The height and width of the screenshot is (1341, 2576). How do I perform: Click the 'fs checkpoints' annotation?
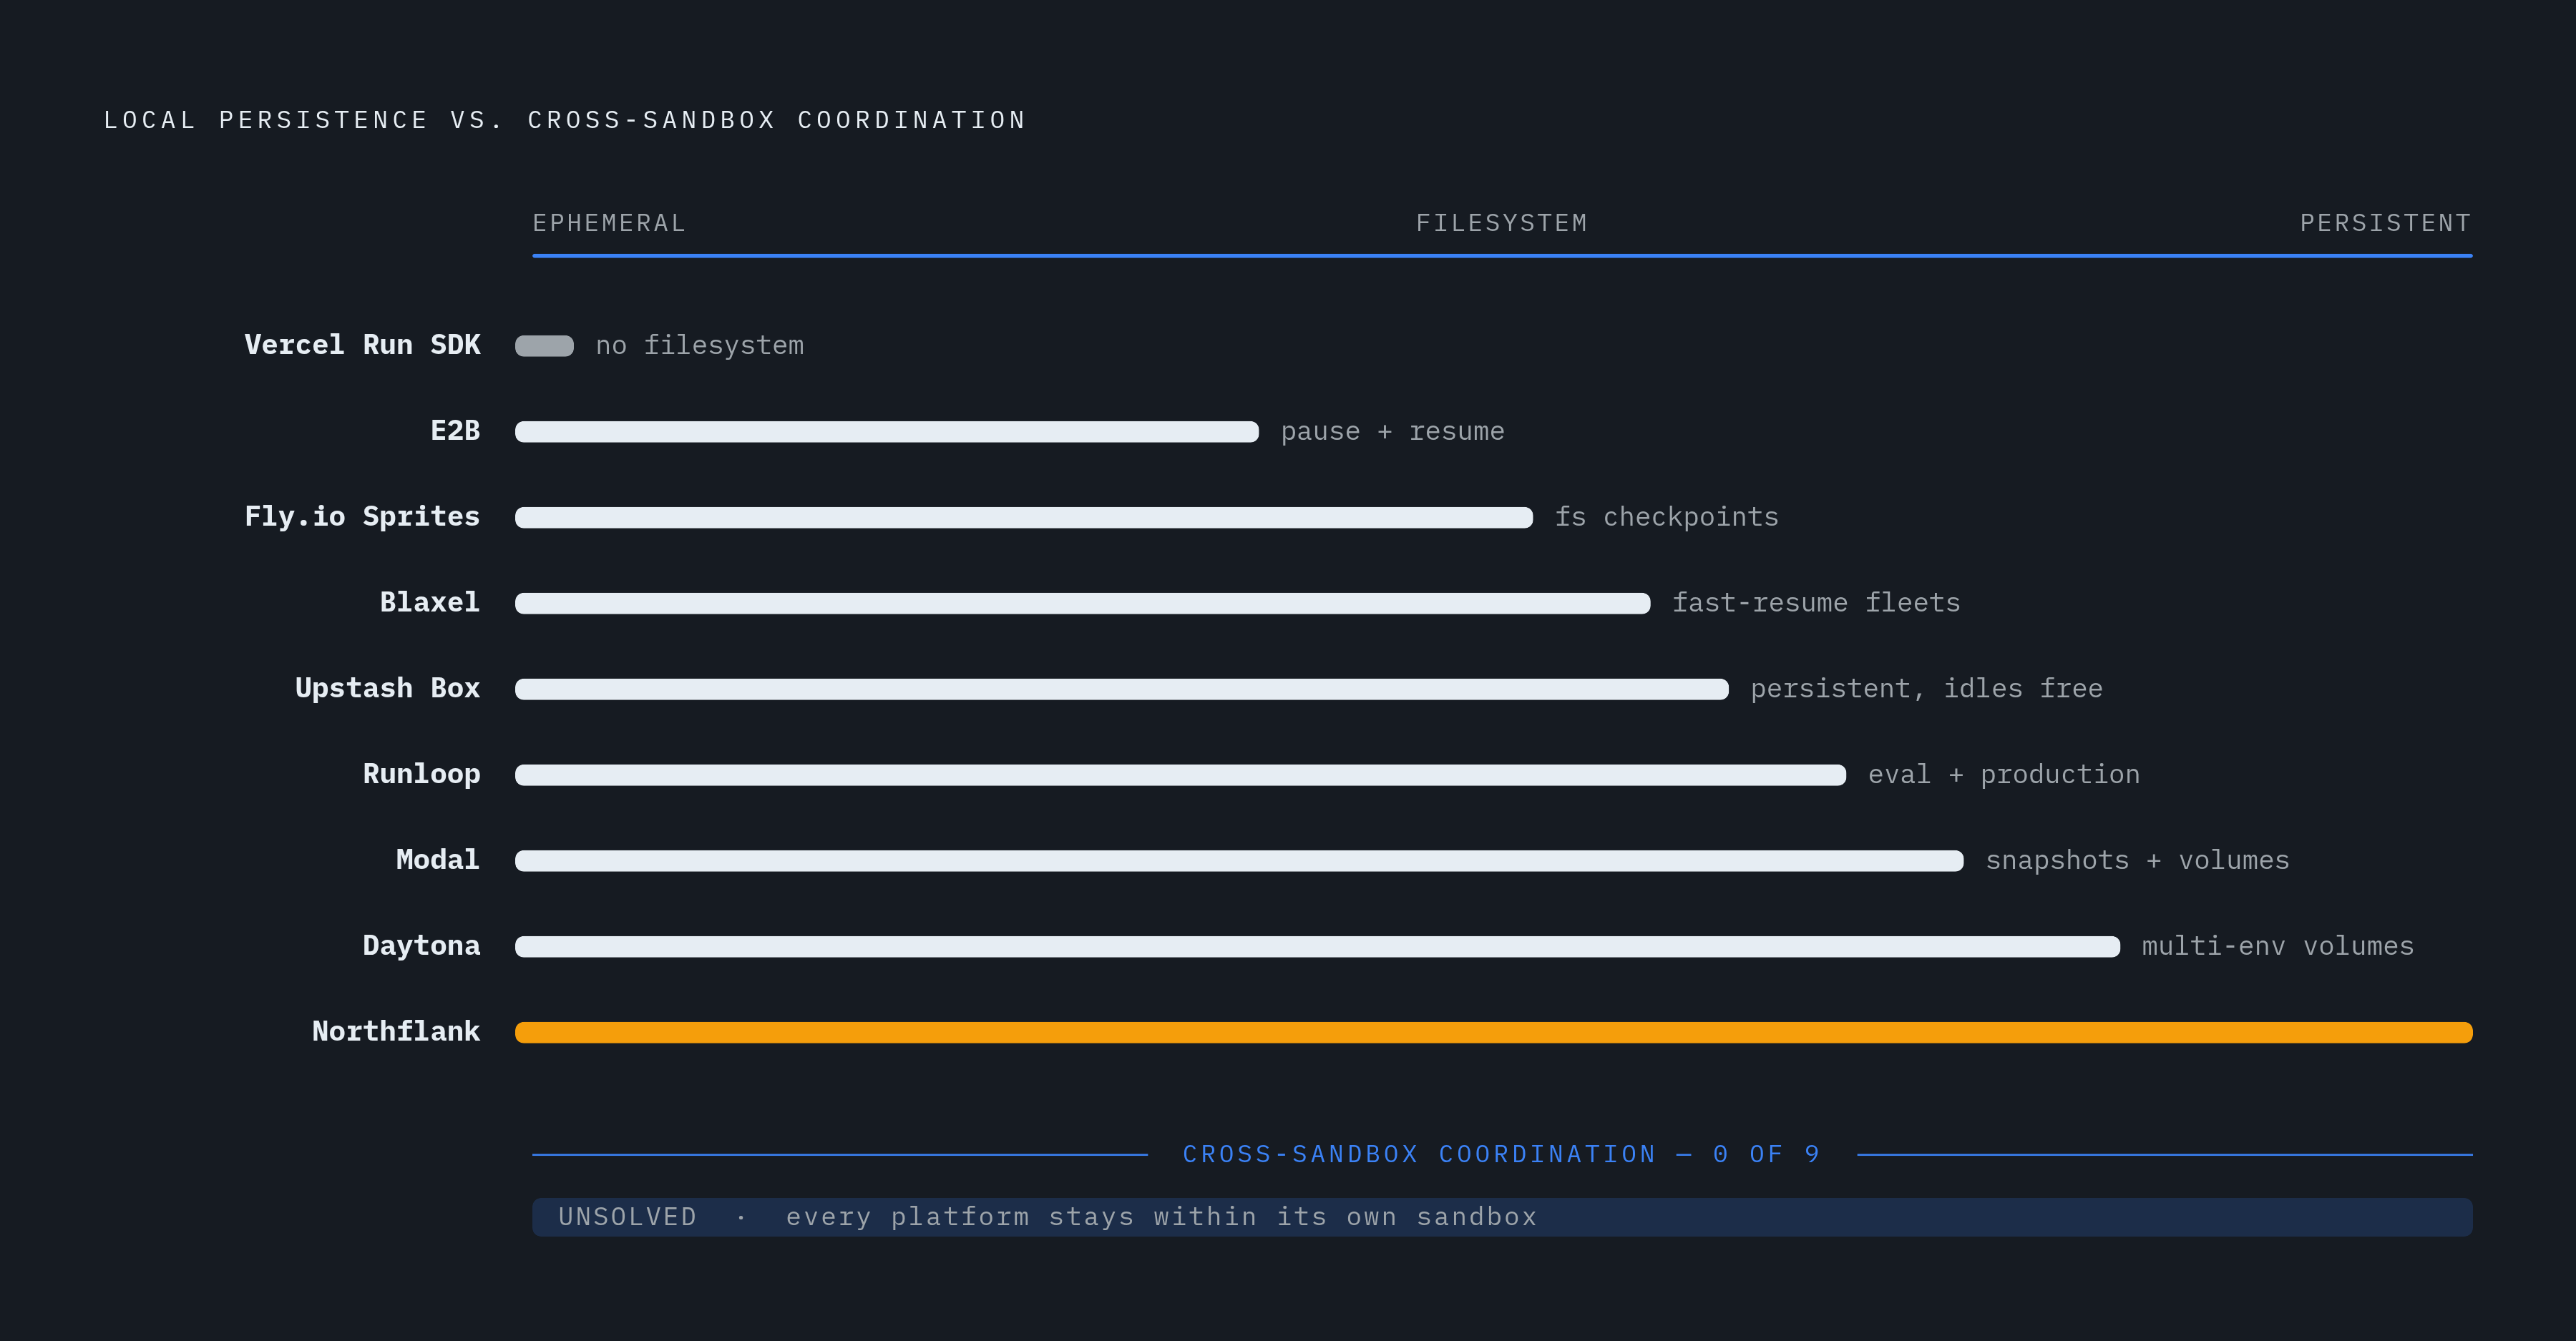pyautogui.click(x=1666, y=518)
